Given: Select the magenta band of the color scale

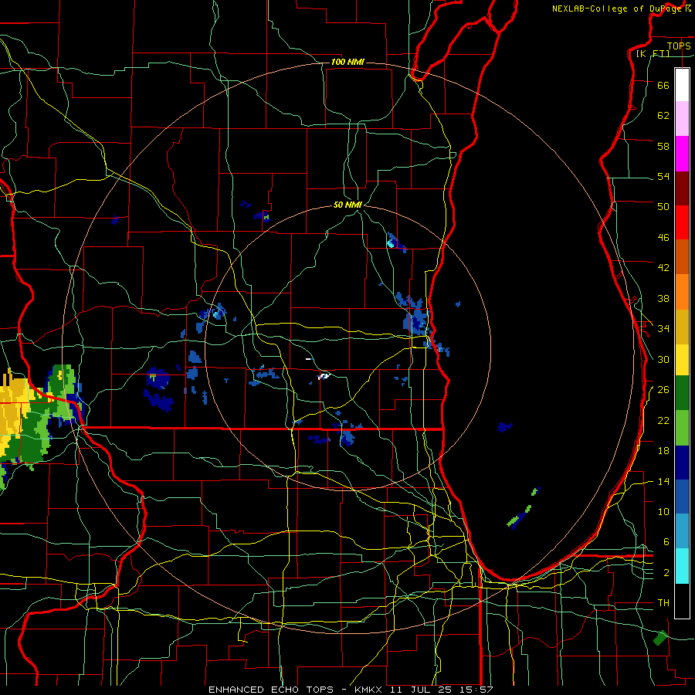Looking at the screenshot, I should (x=682, y=154).
